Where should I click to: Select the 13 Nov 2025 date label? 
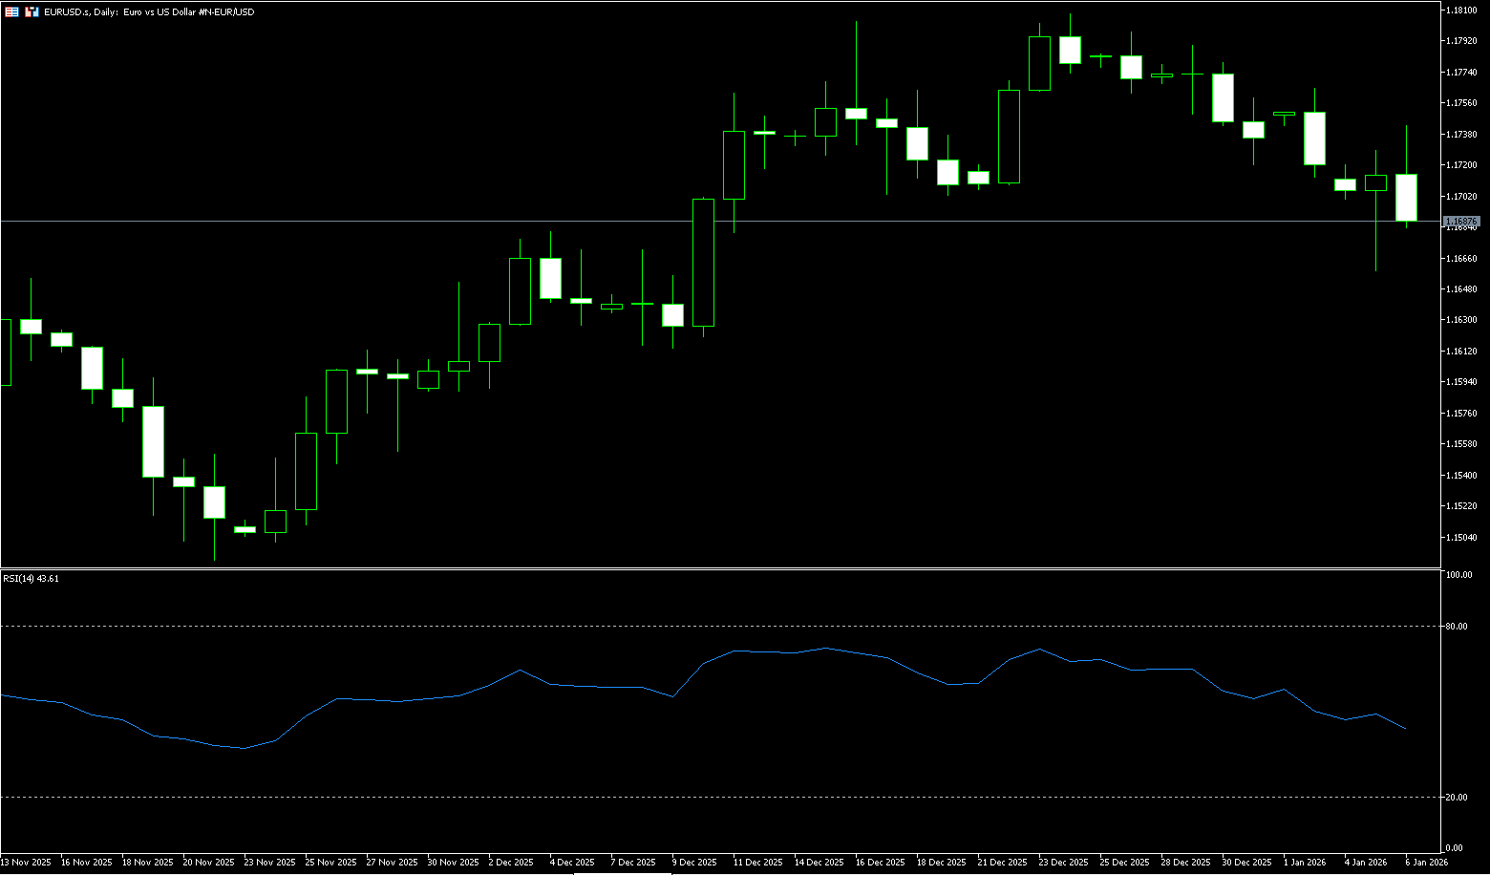(27, 862)
